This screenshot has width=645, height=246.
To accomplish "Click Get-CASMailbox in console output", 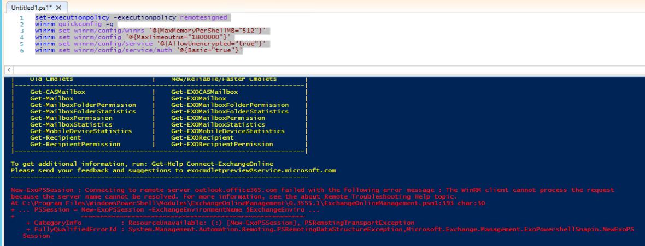I will (57, 92).
